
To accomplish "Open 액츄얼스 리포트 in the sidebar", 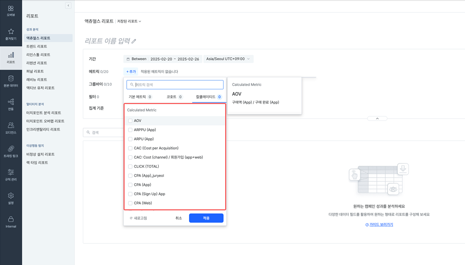I will [48, 38].
